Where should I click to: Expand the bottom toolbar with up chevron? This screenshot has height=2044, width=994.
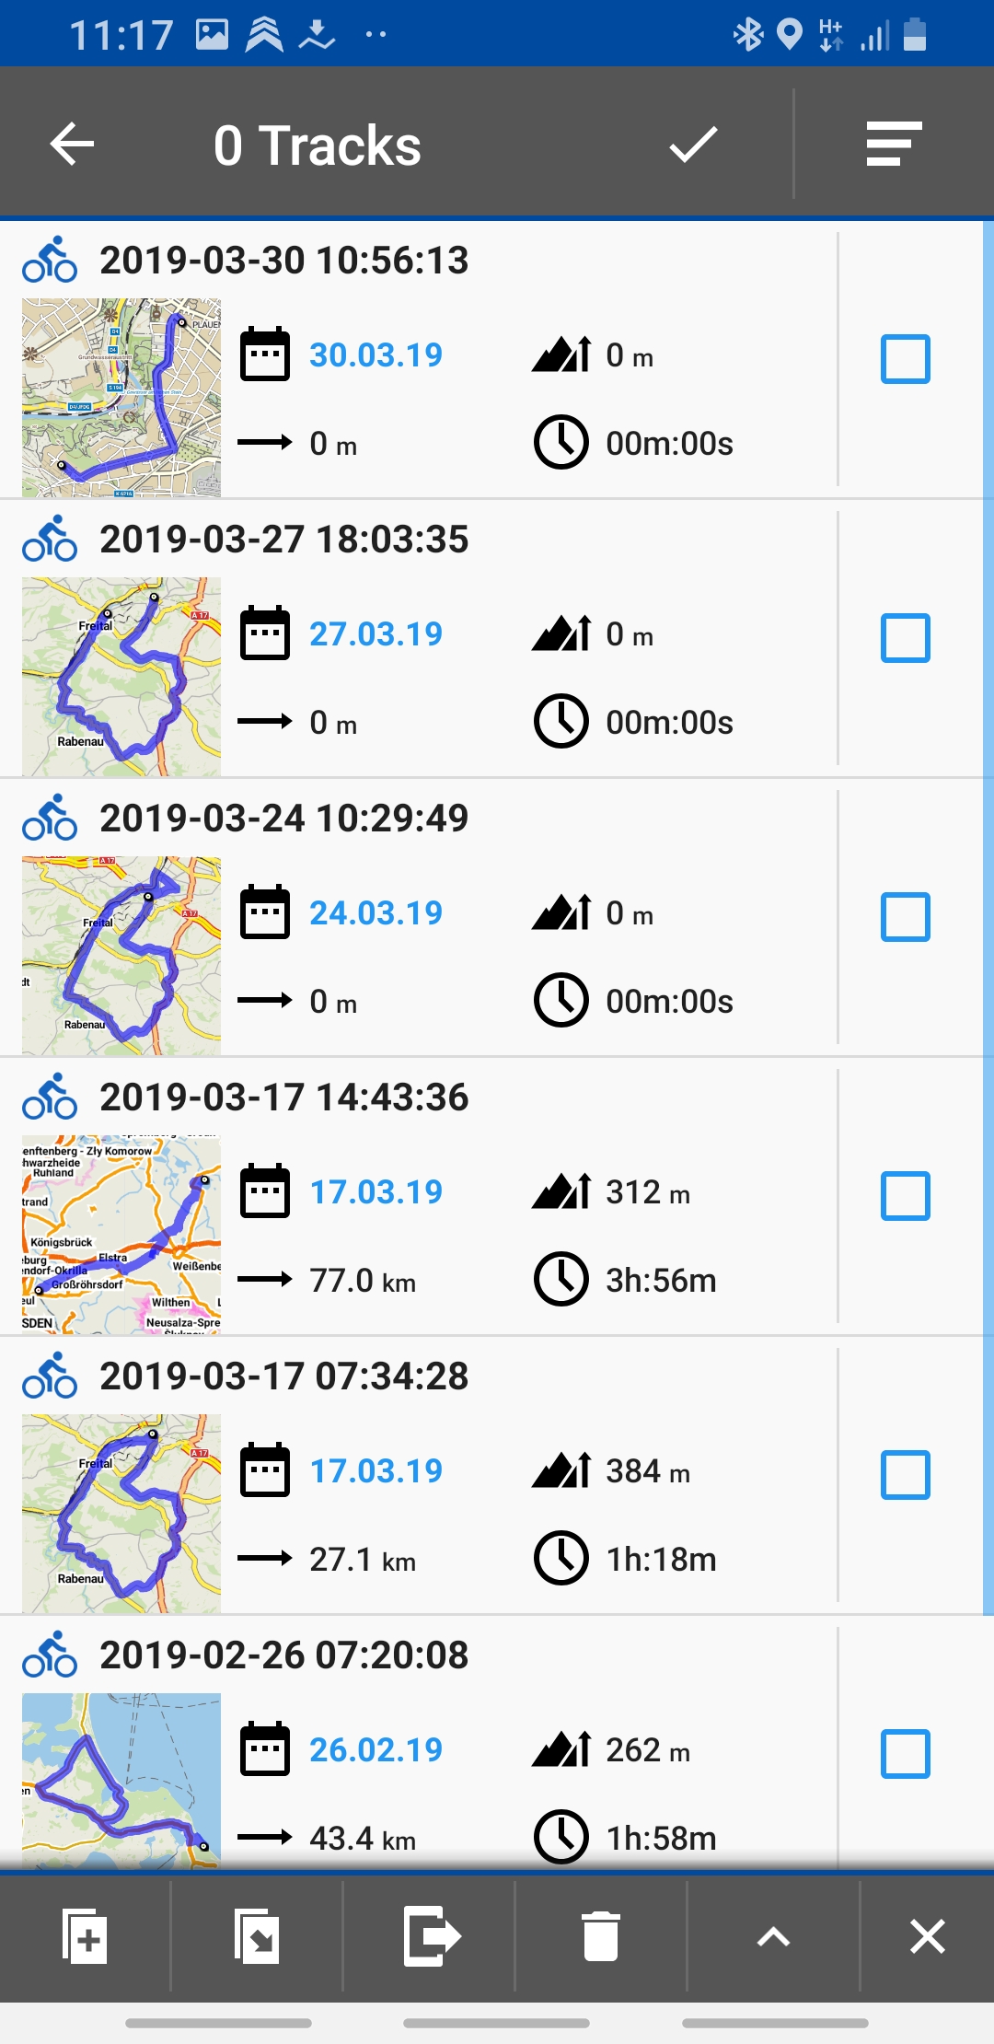(x=773, y=1936)
